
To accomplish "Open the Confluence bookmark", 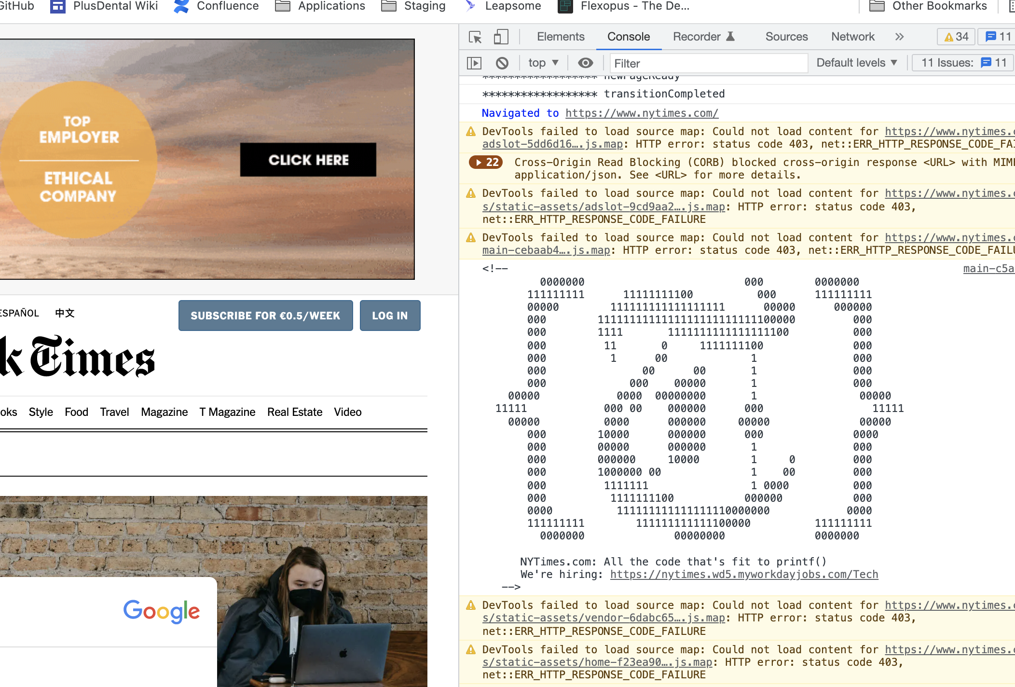I will [x=216, y=6].
